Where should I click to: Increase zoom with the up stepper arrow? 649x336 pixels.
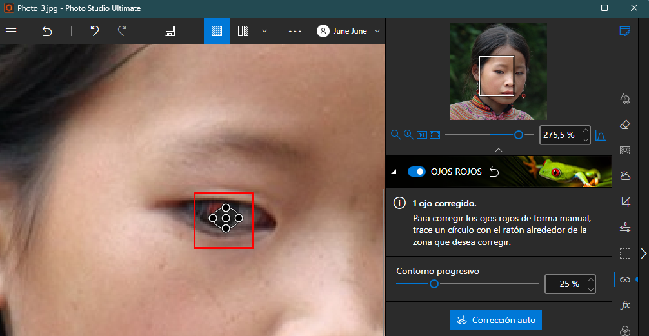tap(585, 130)
